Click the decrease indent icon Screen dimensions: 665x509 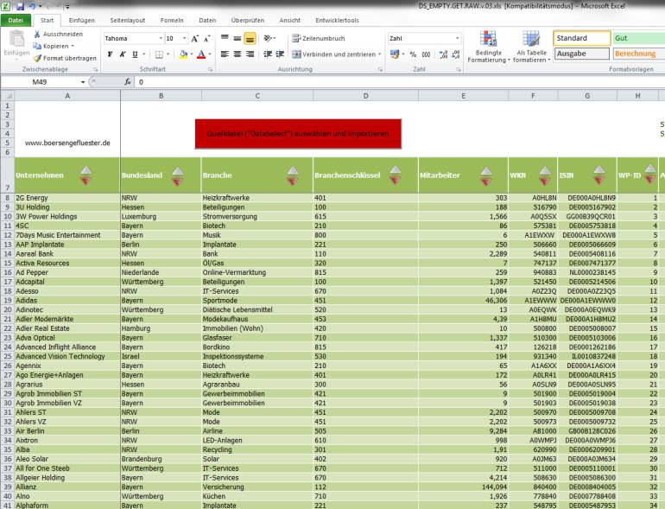point(268,54)
